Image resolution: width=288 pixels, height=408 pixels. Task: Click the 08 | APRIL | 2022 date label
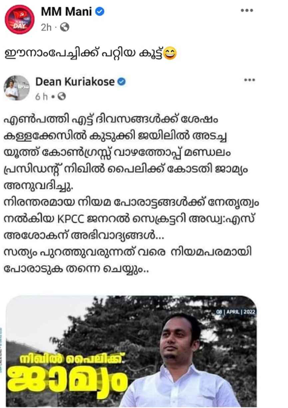[x=236, y=312]
